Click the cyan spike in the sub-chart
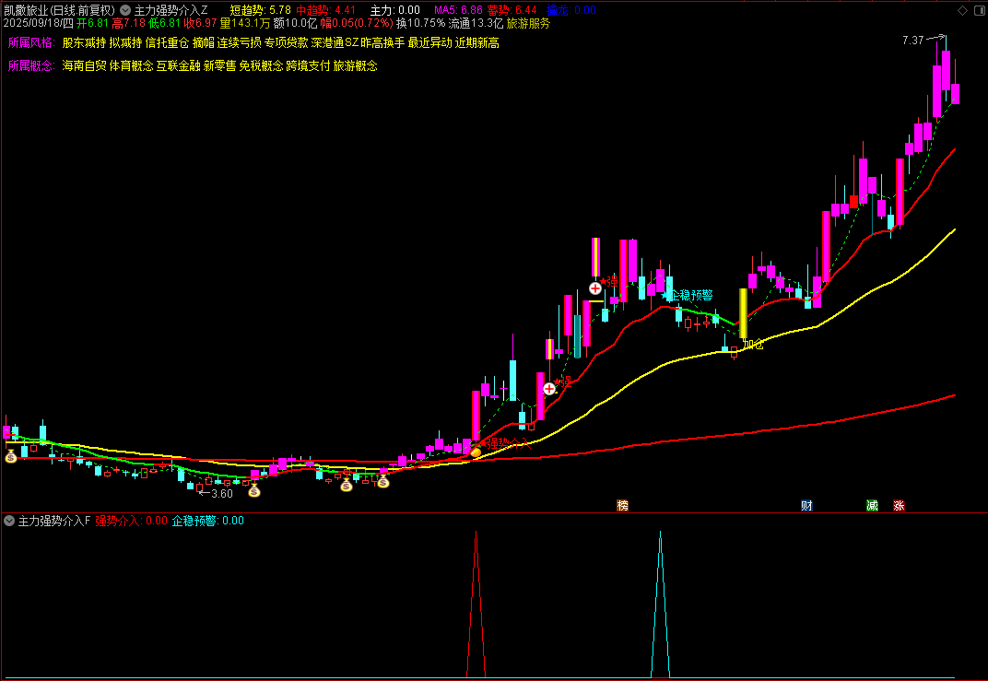The height and width of the screenshot is (681, 988). point(660,604)
